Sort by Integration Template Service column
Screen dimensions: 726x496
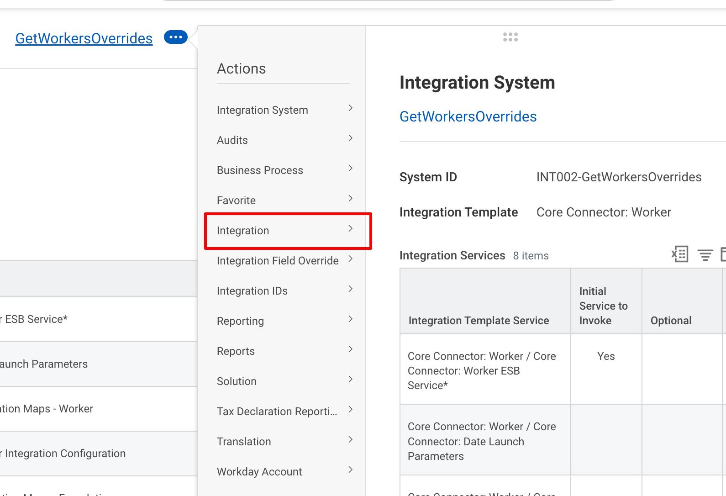click(479, 321)
